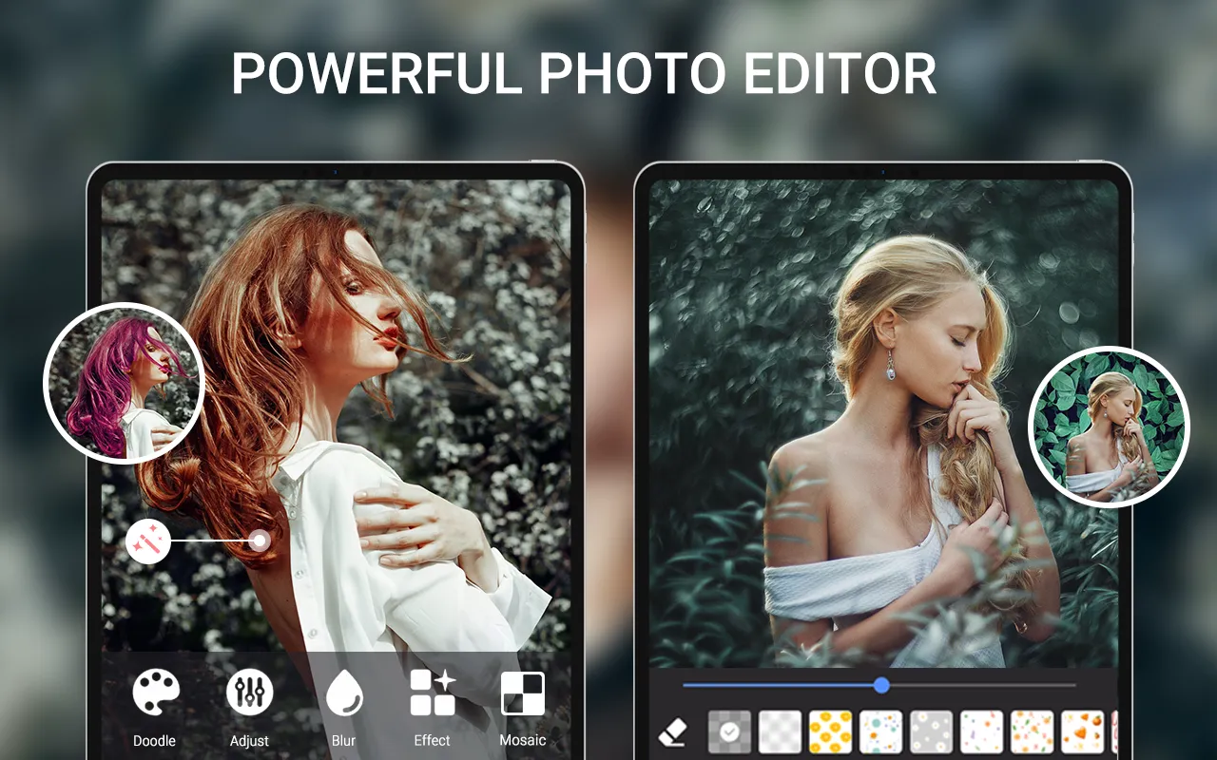The width and height of the screenshot is (1217, 760).
Task: Choose the gray daisy pattern swatch
Action: 931,731
